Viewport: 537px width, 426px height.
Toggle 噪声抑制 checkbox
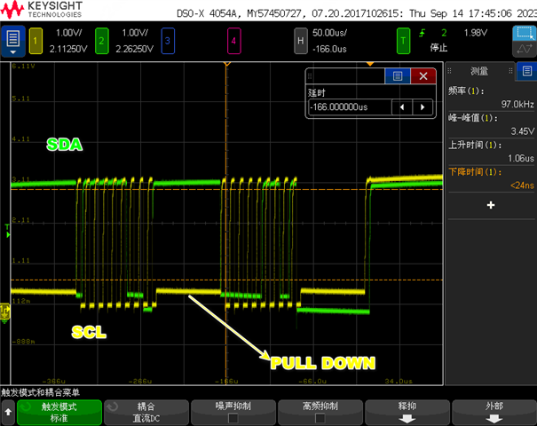click(233, 418)
